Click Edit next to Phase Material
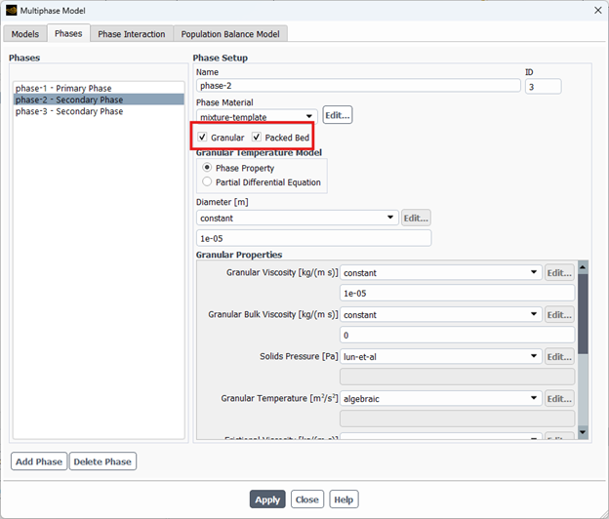Viewport: 609px width, 519px height. pyautogui.click(x=338, y=116)
